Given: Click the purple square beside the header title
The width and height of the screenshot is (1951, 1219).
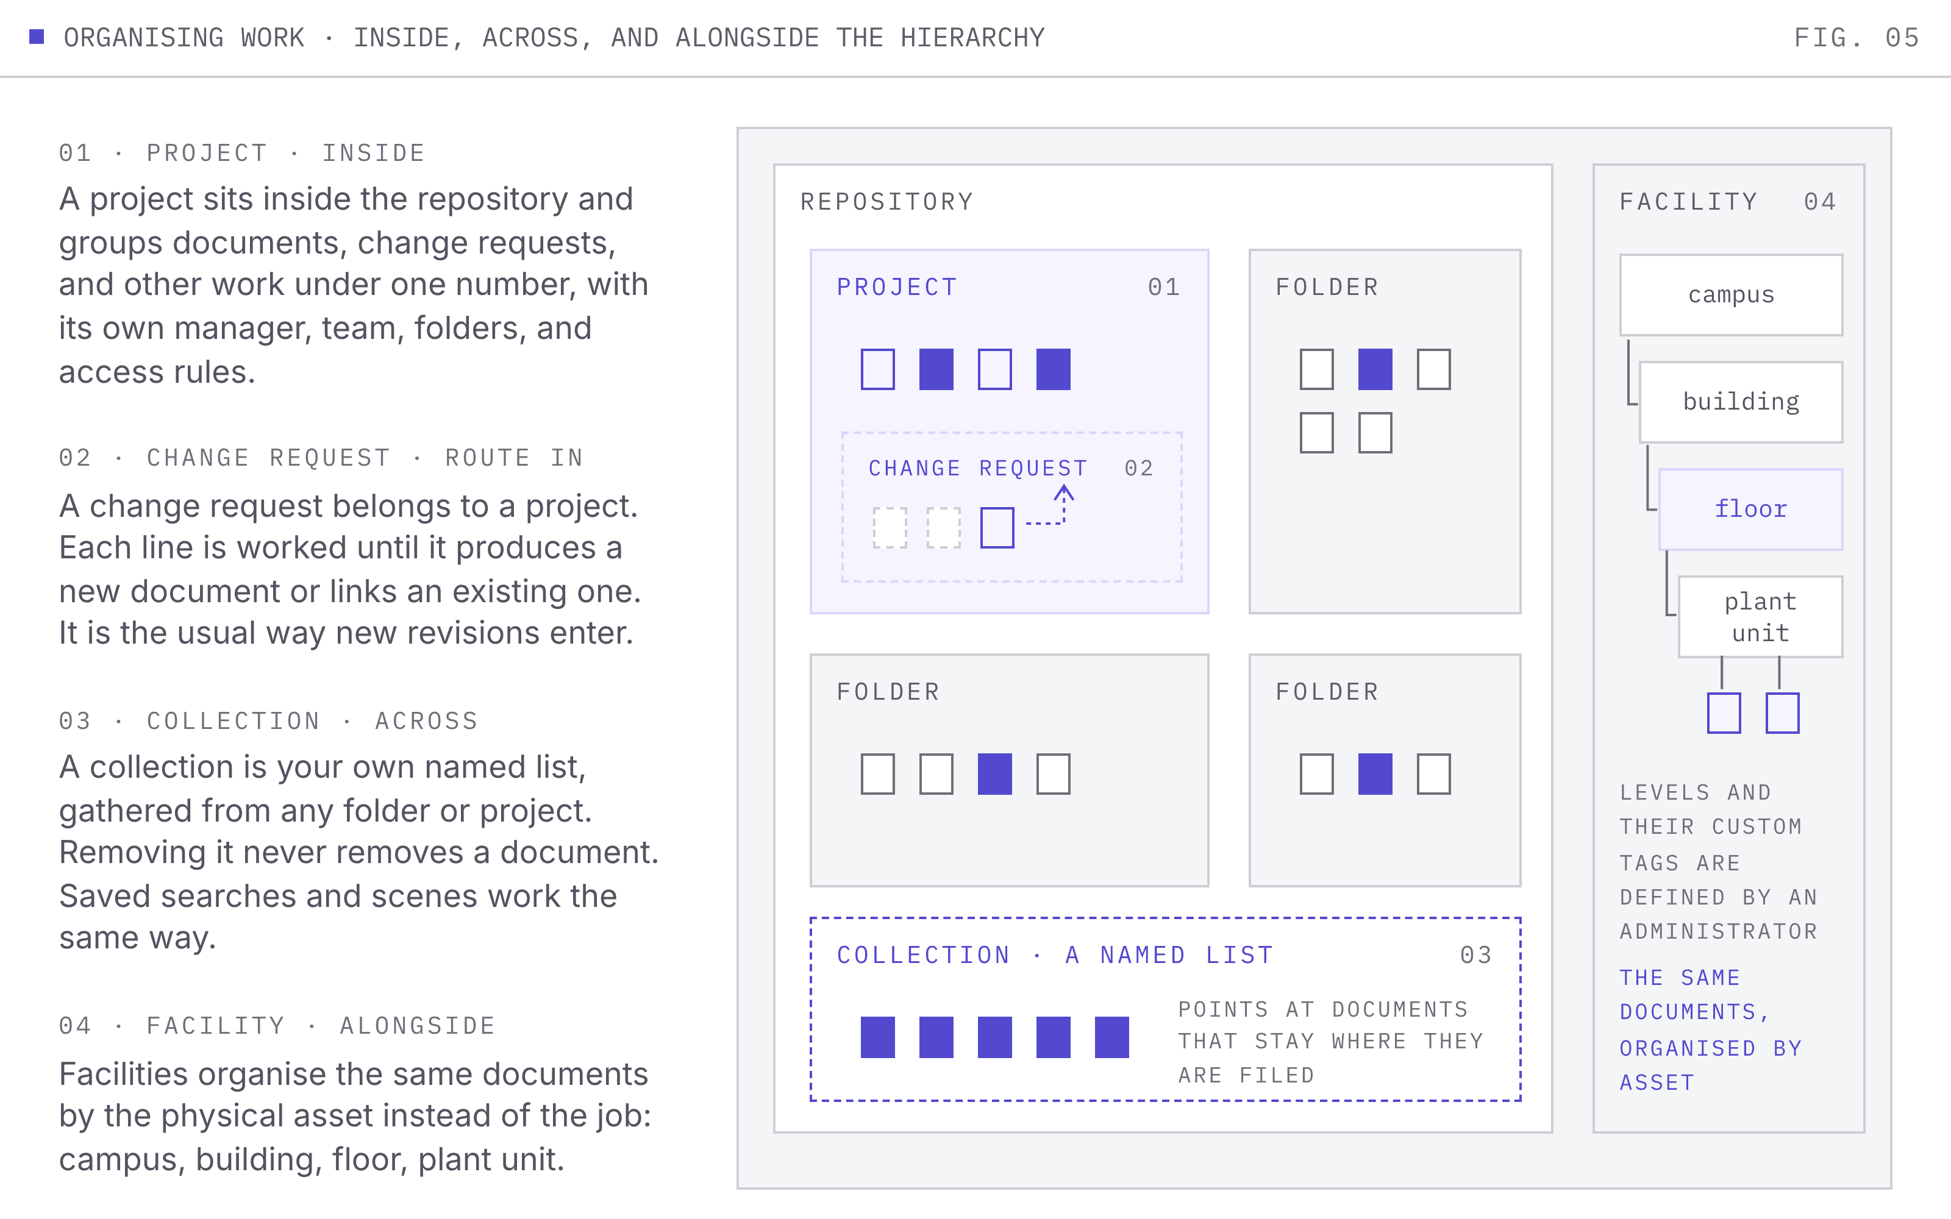Looking at the screenshot, I should click(37, 37).
